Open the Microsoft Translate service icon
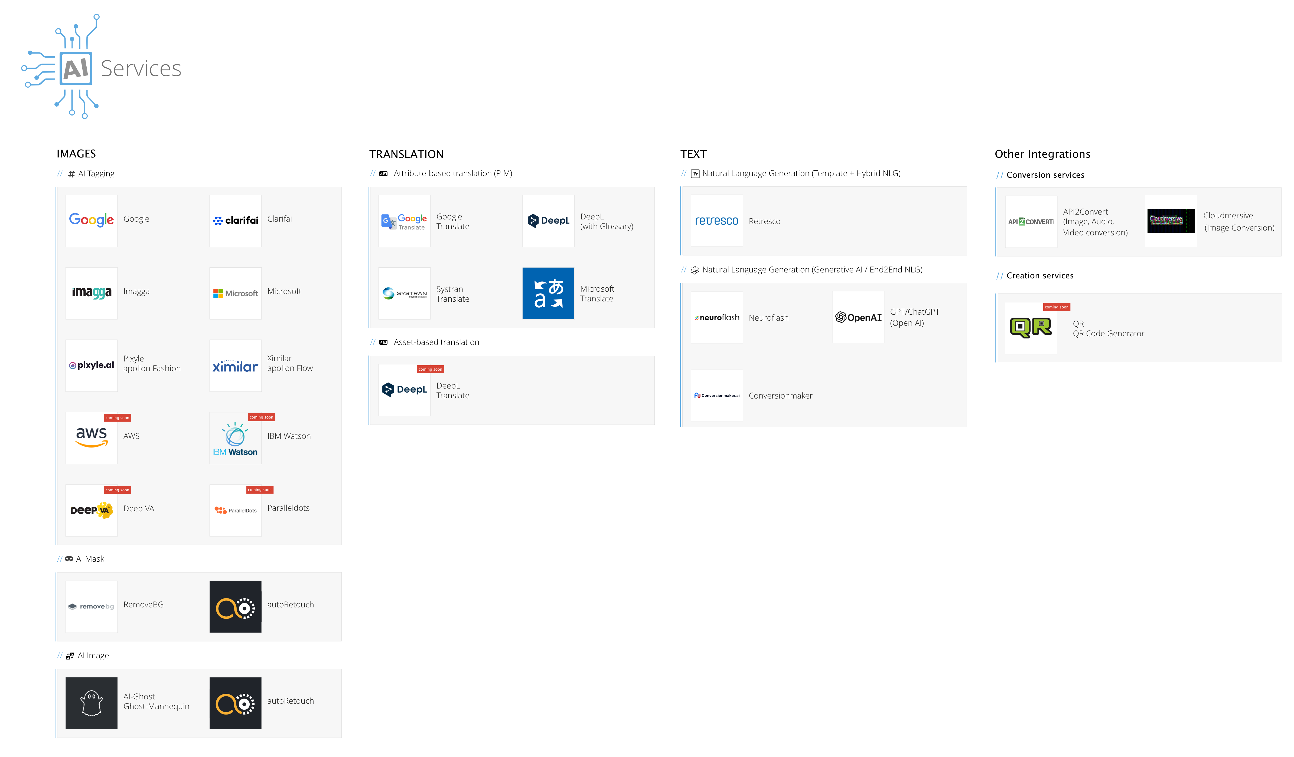The width and height of the screenshot is (1294, 757). click(x=548, y=293)
